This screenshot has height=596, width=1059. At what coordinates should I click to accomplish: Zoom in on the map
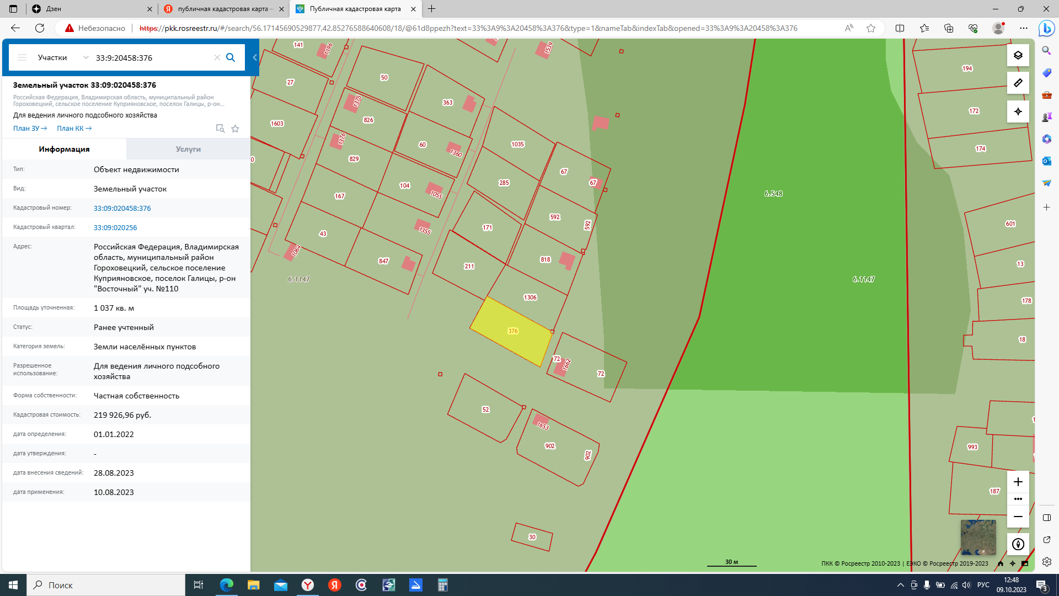point(1018,482)
